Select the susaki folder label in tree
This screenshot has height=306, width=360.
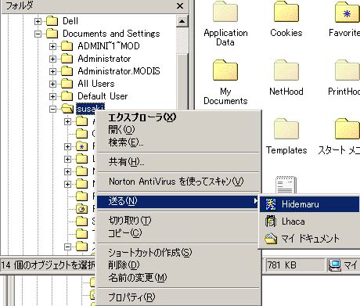tap(90, 109)
